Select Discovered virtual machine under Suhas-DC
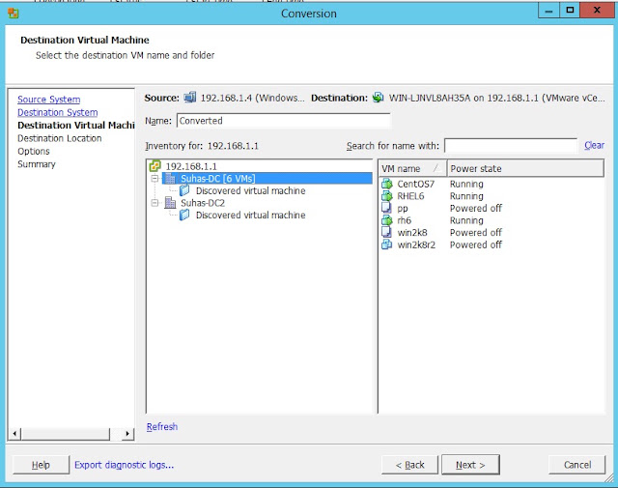Screen dimensions: 618x488 pyautogui.click(x=251, y=190)
